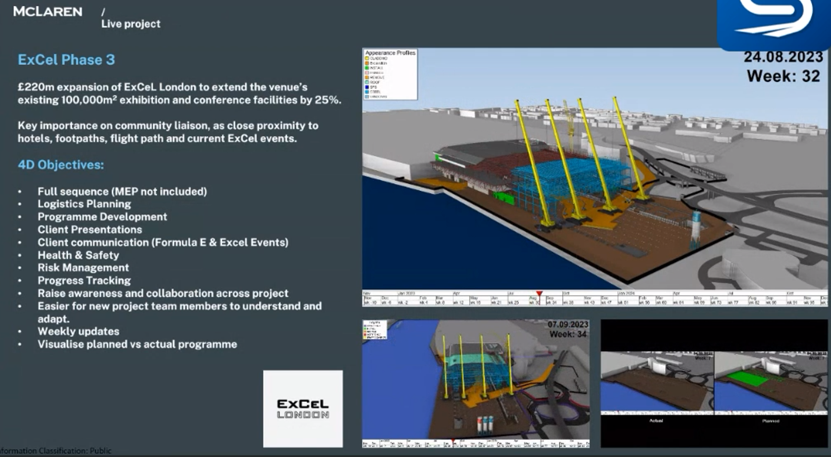Click 'Client communication (Formula E & Excel Events)'
Screen dimensions: 831x457
pyautogui.click(x=163, y=242)
